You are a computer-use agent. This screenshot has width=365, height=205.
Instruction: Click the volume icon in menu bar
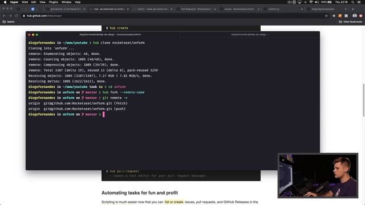317,2
